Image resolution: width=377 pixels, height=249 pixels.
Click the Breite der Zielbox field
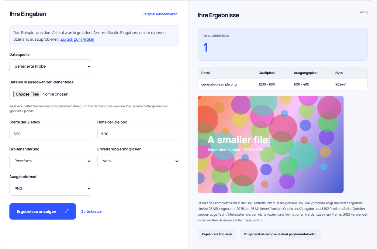[x=50, y=134]
